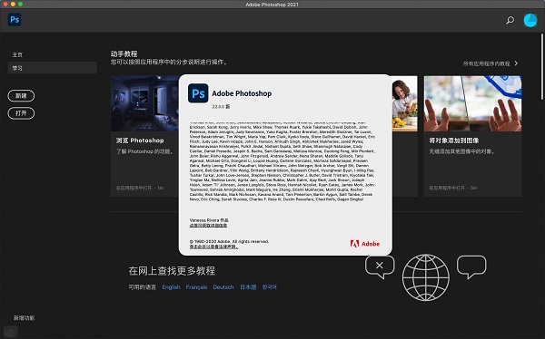Open the 浏览 Photoshop dark room thumbnail
This screenshot has height=339, width=545.
(144, 103)
